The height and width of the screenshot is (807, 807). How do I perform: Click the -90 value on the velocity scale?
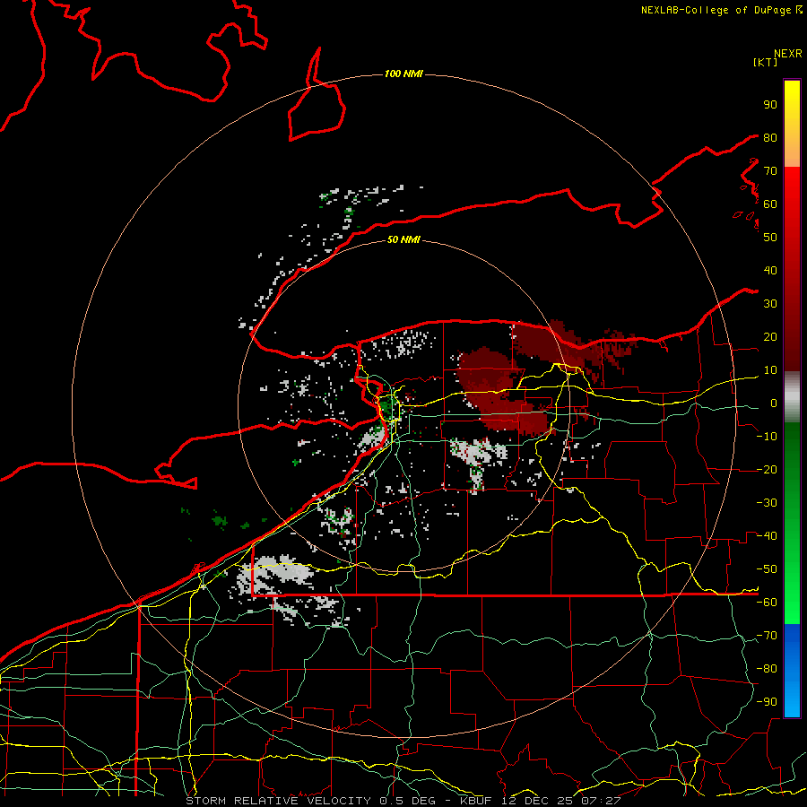(x=767, y=702)
